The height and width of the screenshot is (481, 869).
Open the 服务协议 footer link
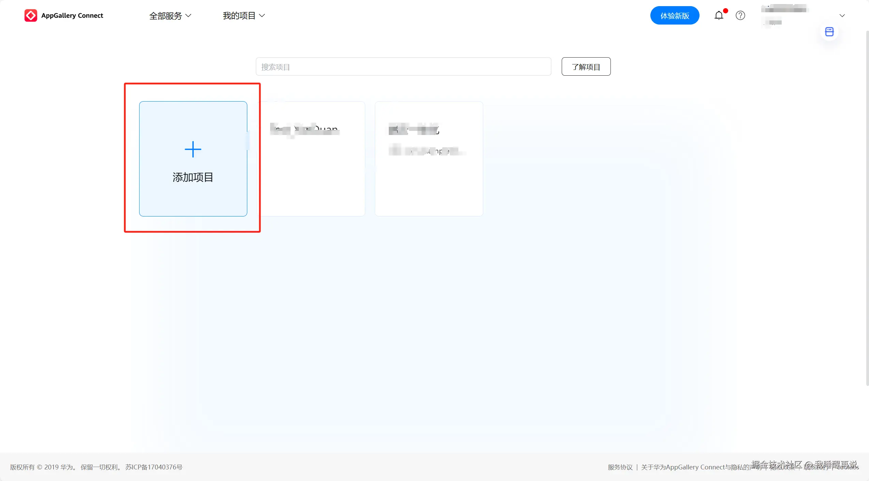[620, 467]
